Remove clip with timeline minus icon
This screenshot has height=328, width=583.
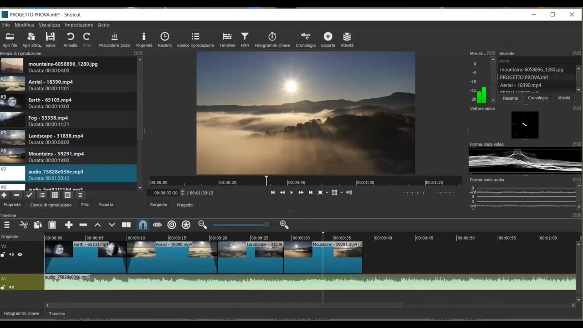83,225
